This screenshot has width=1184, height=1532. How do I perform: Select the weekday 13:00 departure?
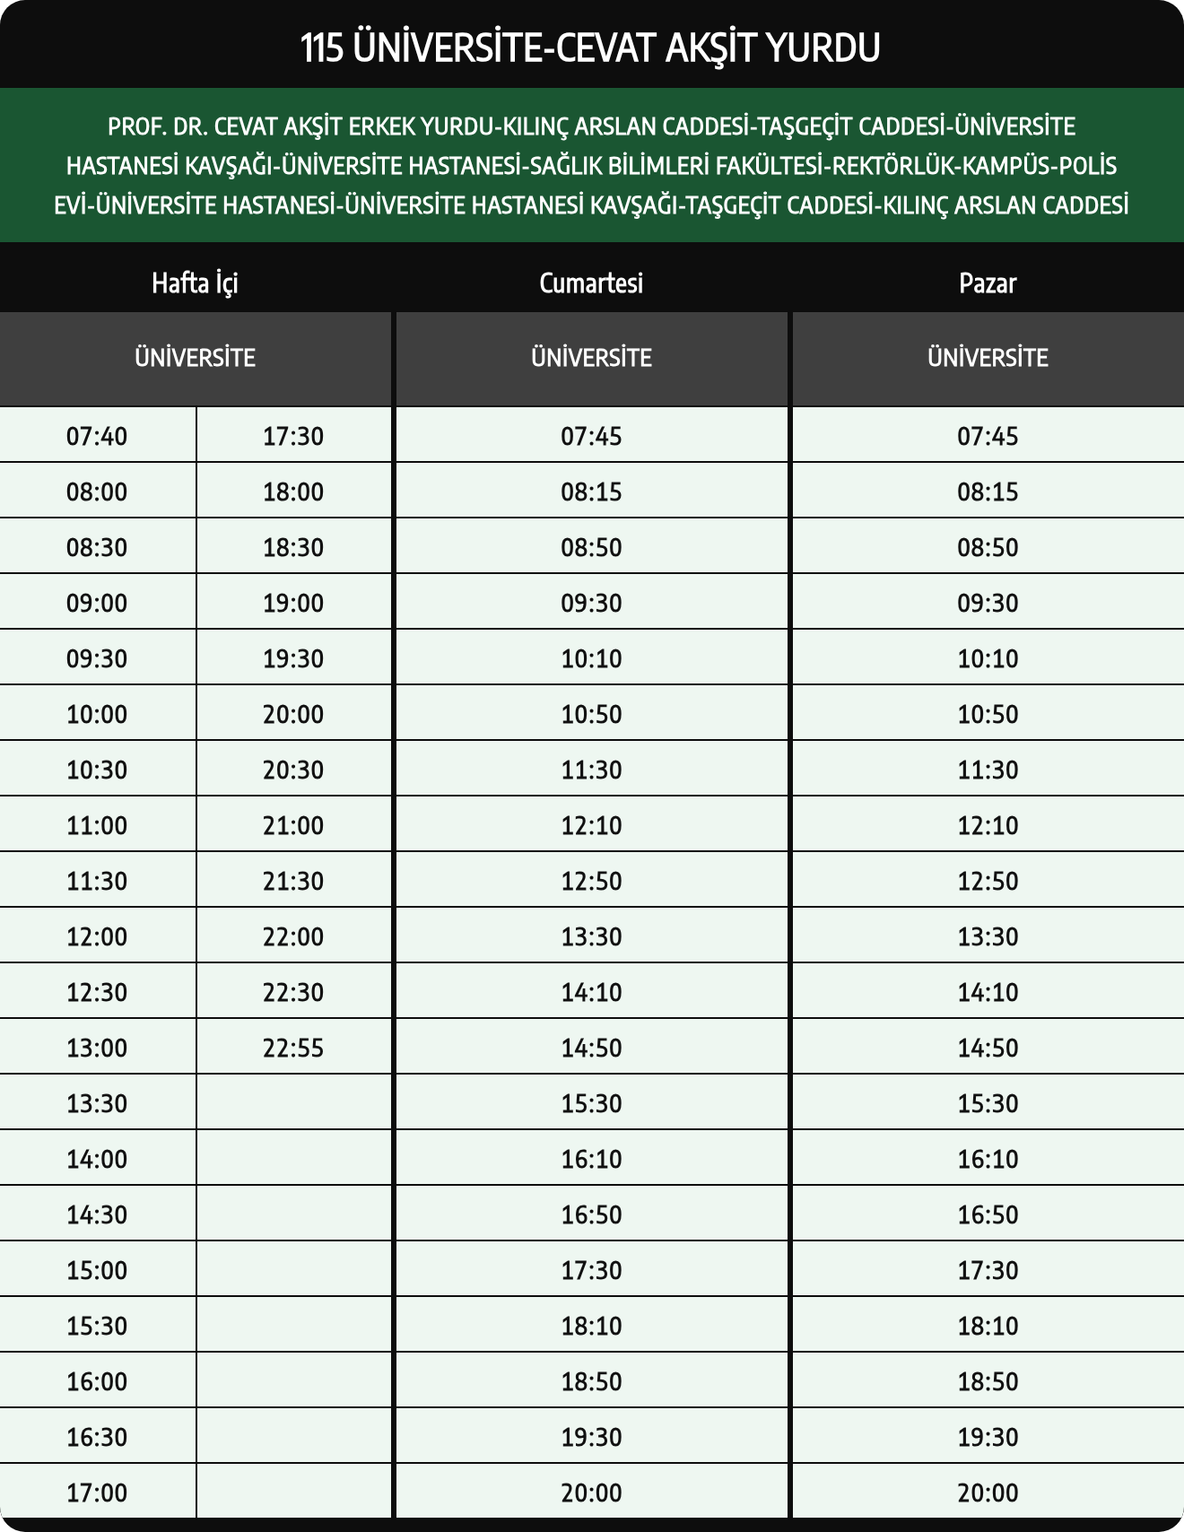click(97, 1048)
